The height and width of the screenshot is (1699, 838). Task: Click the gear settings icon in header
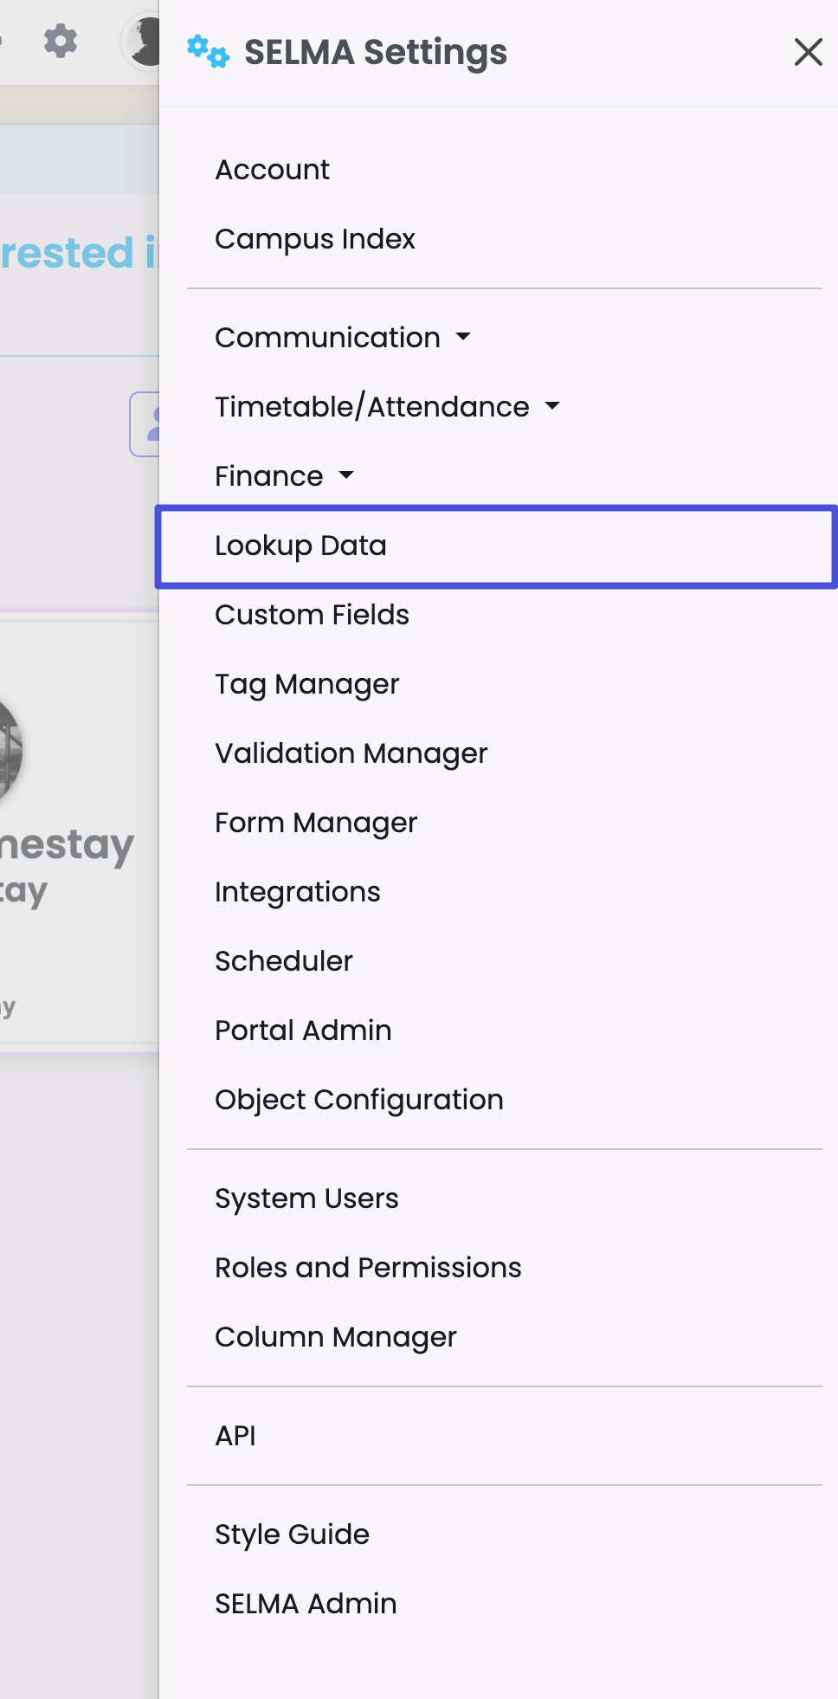61,41
